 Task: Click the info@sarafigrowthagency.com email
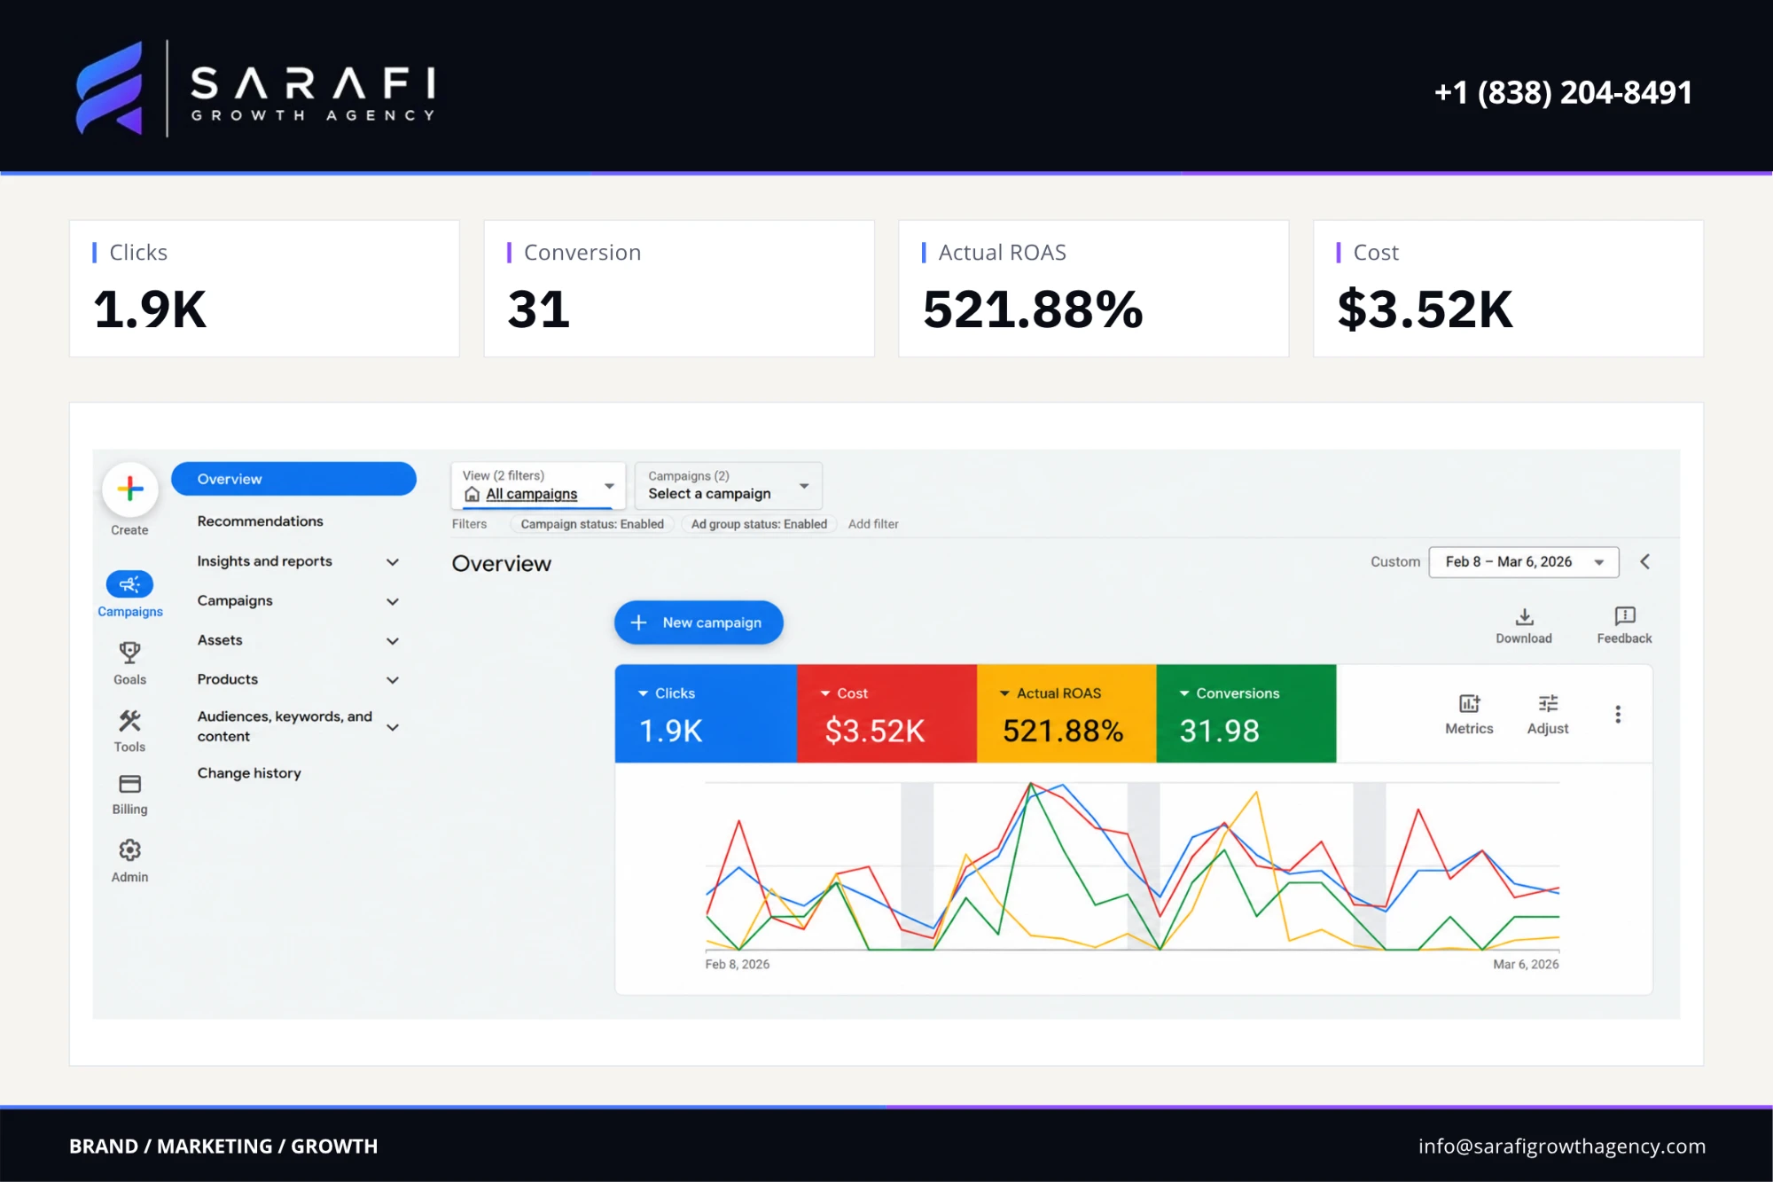point(1562,1146)
